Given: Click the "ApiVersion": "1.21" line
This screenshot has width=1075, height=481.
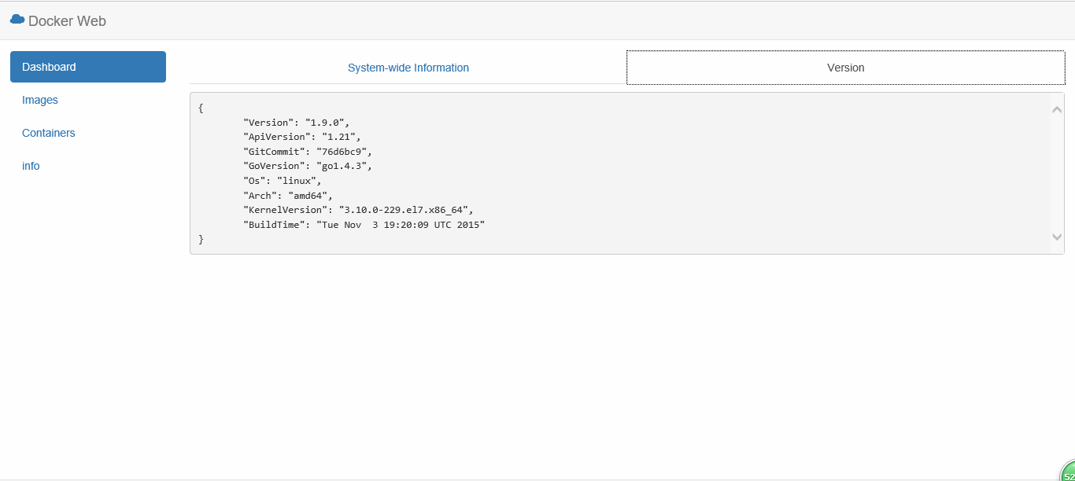Looking at the screenshot, I should pos(302,137).
